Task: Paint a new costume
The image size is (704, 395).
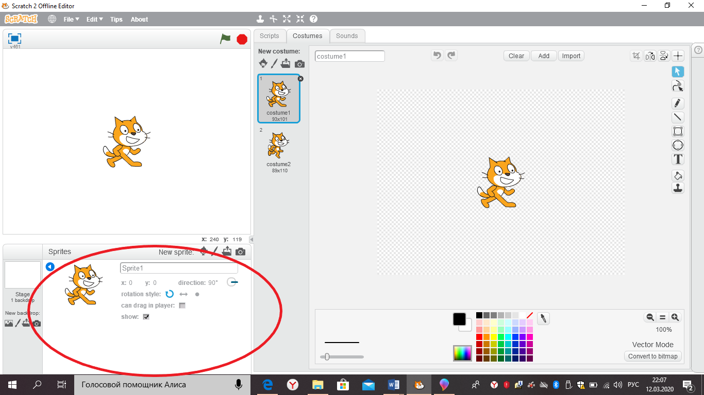Action: [274, 64]
